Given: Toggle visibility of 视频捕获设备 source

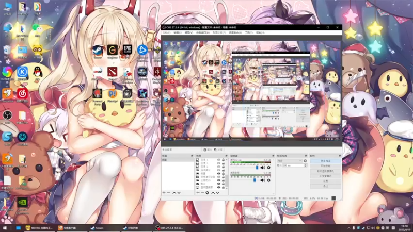Looking at the screenshot, I should tap(218, 177).
